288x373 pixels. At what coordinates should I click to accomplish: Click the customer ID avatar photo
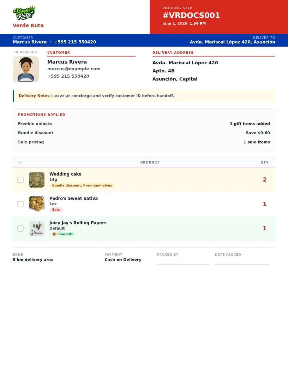26,69
